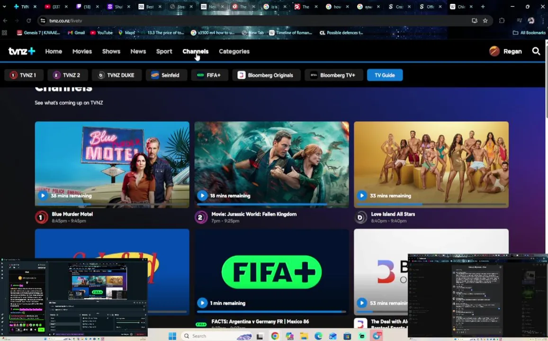Viewport: 548px width, 341px height.
Task: Open Outlook from the taskbar
Action: 332,336
